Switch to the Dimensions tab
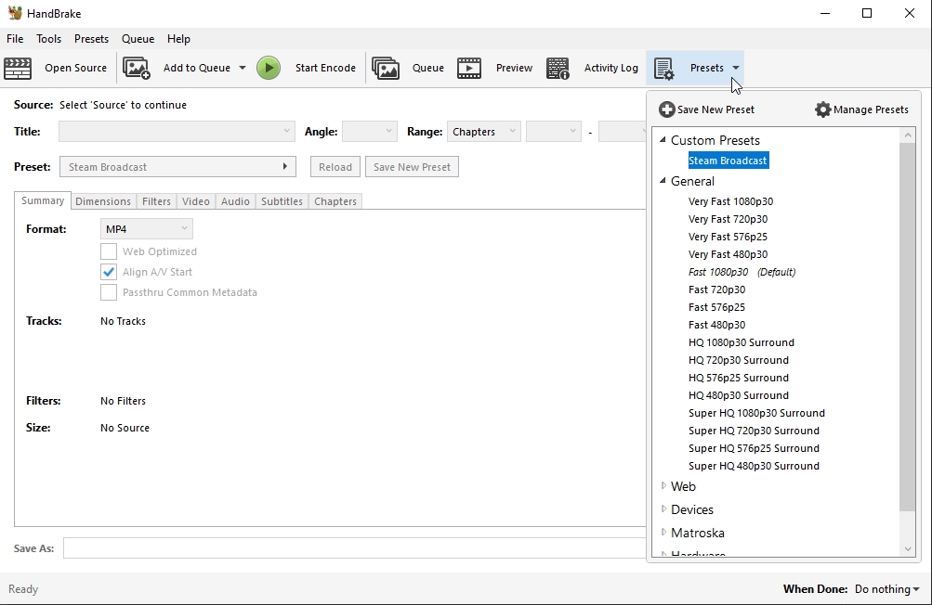Viewport: 932px width, 605px height. pyautogui.click(x=103, y=201)
